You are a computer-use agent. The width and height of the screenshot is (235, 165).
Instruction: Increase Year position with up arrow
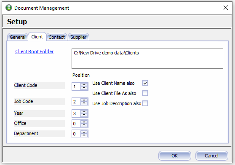coord(84,112)
